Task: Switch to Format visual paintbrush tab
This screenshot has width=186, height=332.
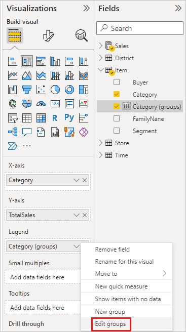Action: tap(48, 35)
